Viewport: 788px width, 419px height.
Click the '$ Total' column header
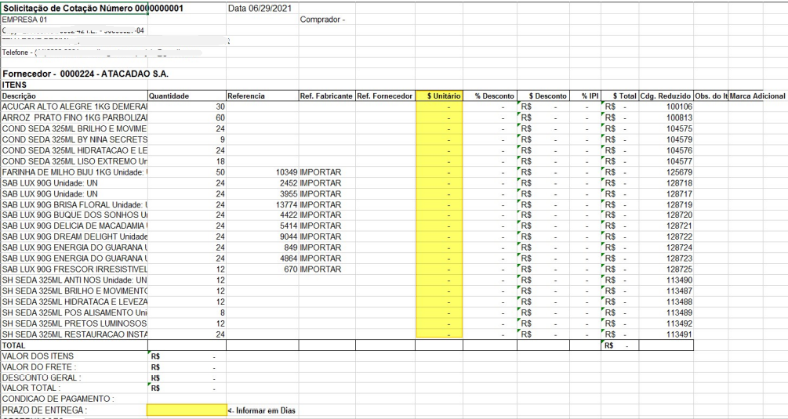(620, 96)
